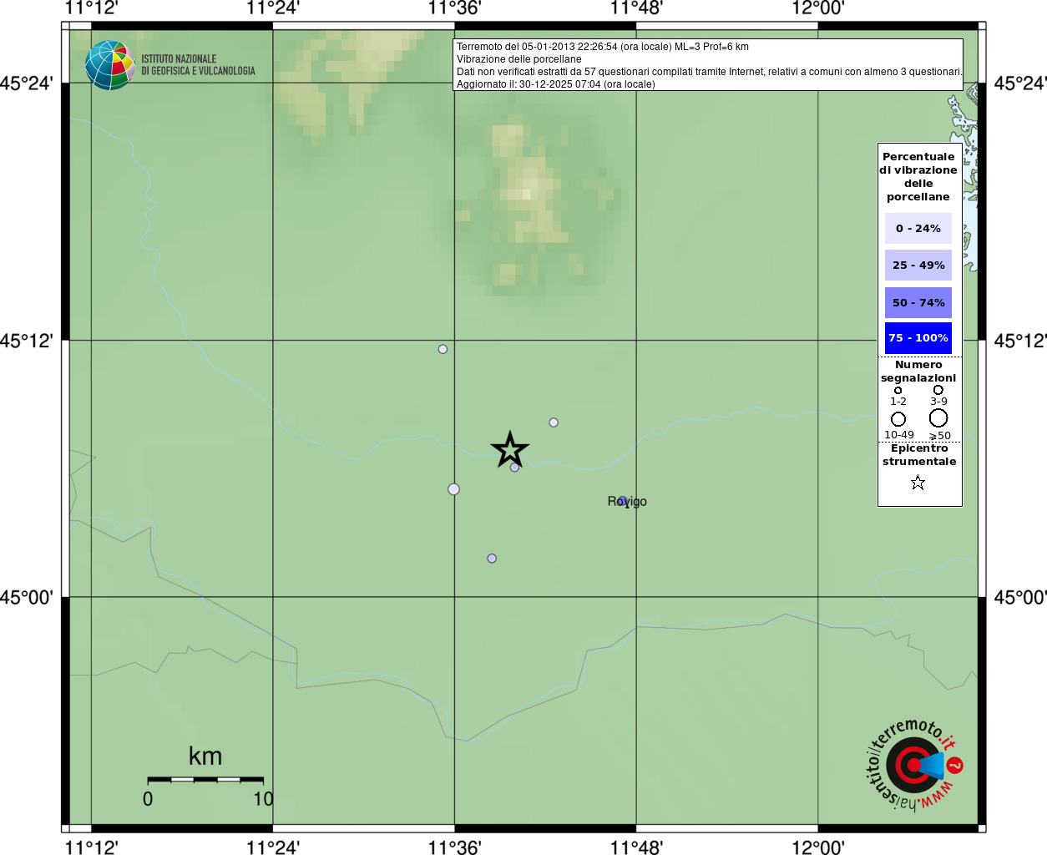1047x855 pixels.
Task: Click the km scale bar
Action: pos(205,780)
